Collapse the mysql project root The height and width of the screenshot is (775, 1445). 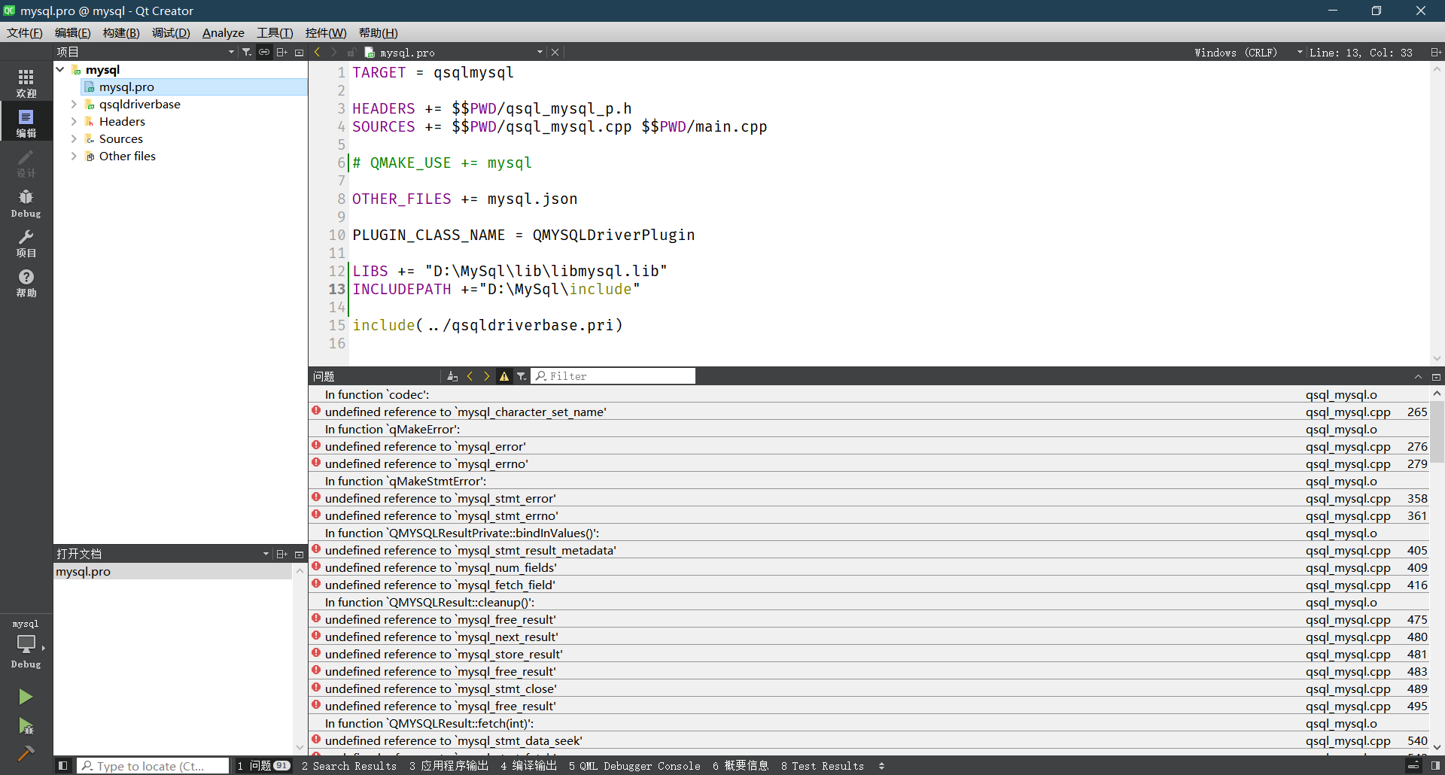(x=60, y=69)
